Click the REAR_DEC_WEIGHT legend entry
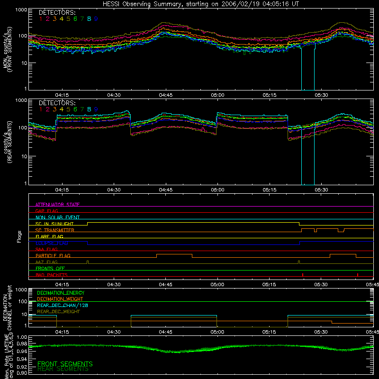The image size is (379, 379). point(58,312)
